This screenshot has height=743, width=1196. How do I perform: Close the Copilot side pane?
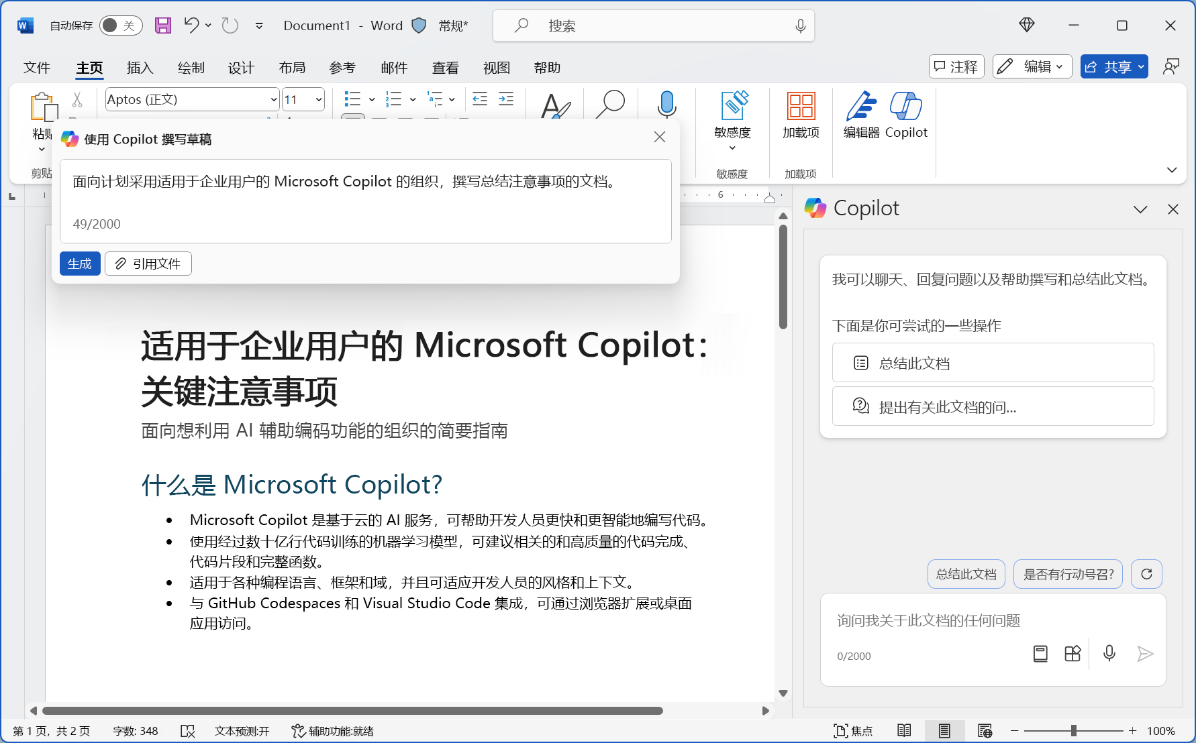pyautogui.click(x=1173, y=209)
